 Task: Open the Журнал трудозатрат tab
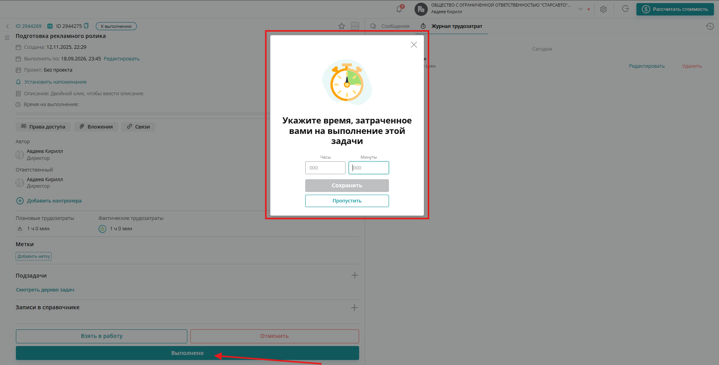(x=456, y=26)
